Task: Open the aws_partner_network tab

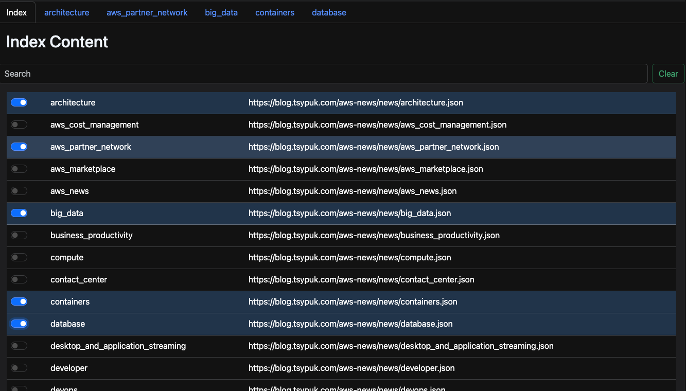Action: (147, 12)
